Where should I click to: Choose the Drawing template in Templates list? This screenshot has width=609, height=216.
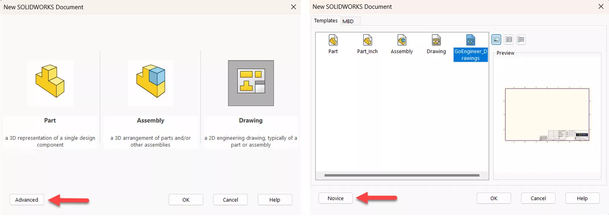(x=436, y=44)
